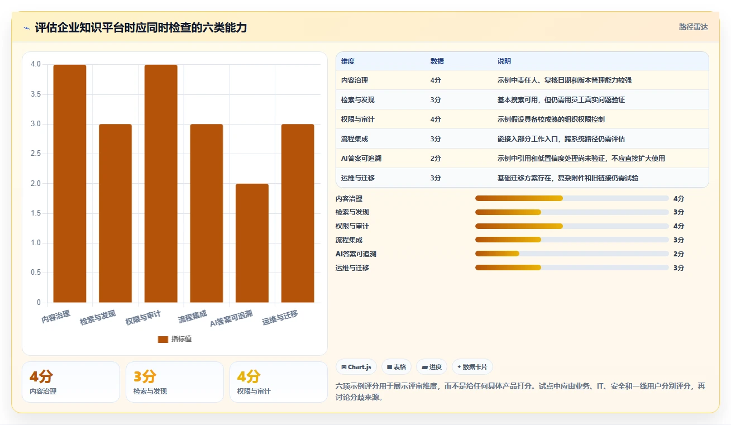The image size is (731, 425).
Task: Click the 说明 column header
Action: point(504,61)
